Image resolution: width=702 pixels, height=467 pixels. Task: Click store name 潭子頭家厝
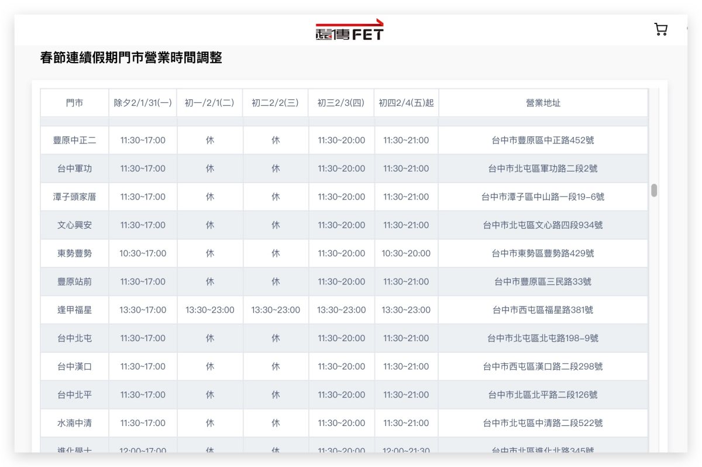coord(74,197)
